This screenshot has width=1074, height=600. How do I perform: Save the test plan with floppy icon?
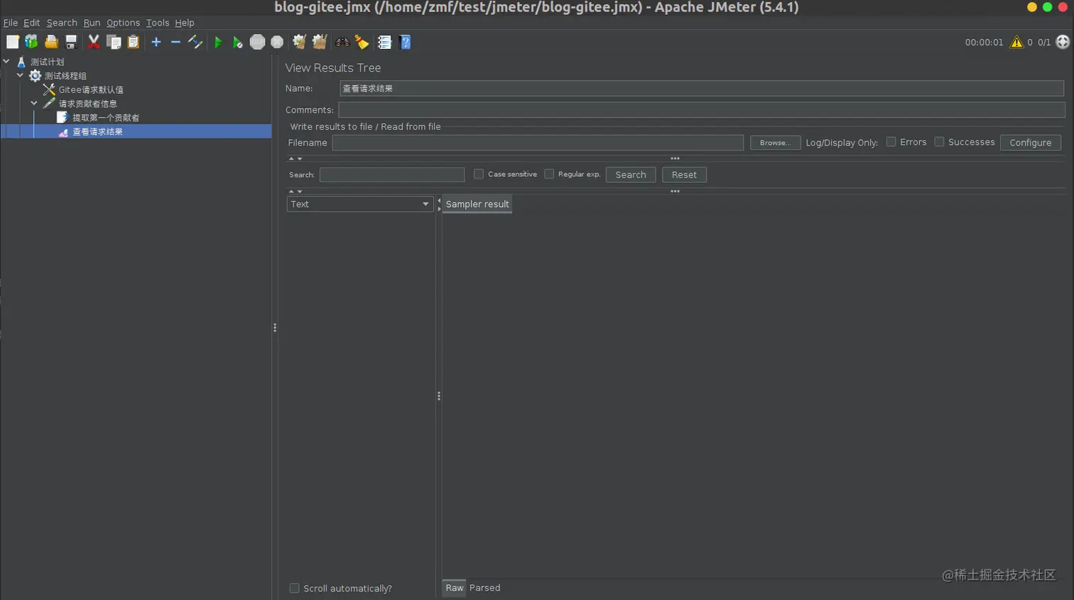coord(71,42)
